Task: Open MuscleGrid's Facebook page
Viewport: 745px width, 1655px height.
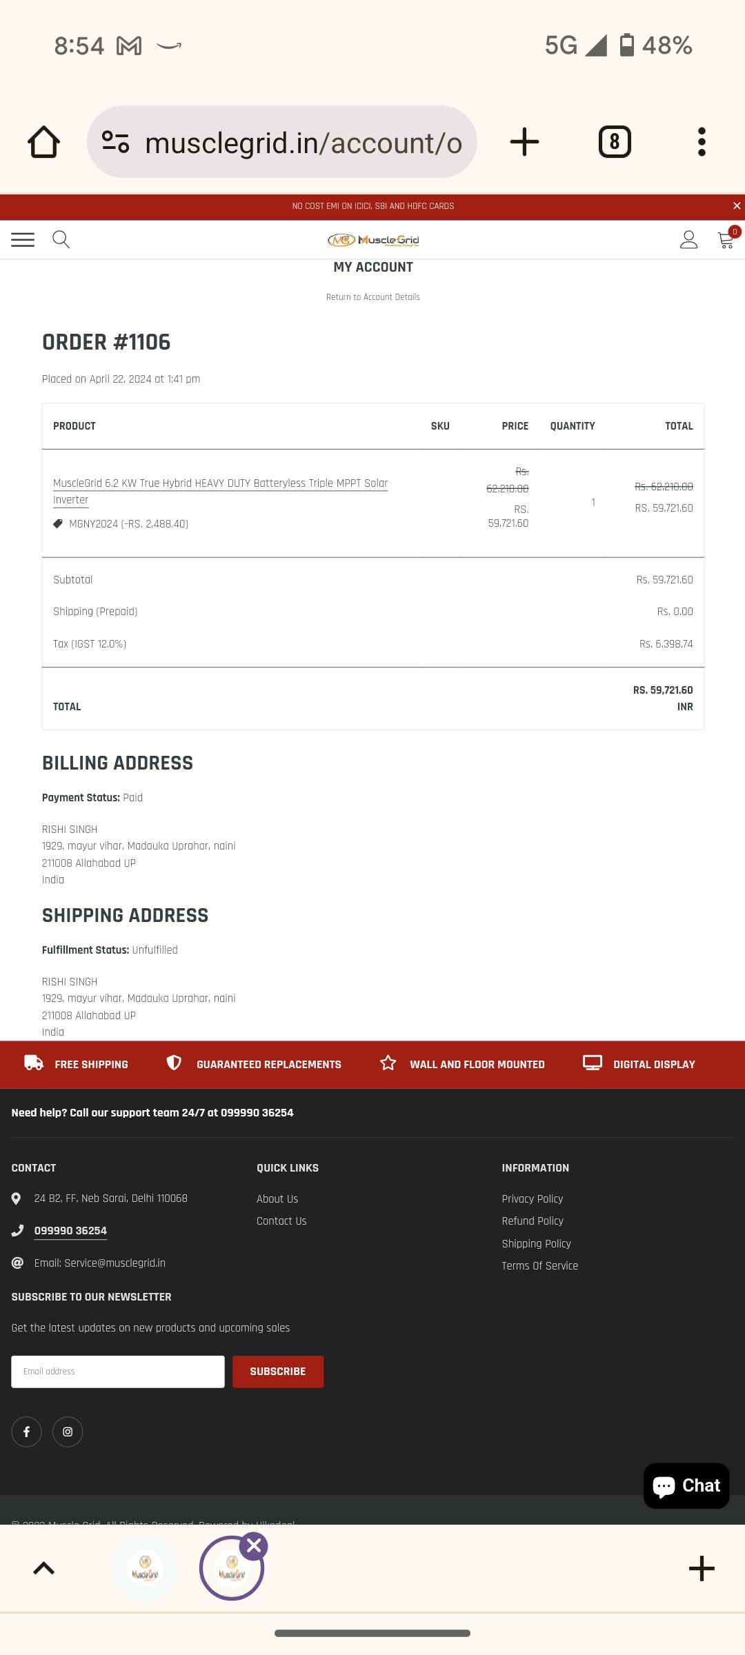Action: pos(26,1432)
